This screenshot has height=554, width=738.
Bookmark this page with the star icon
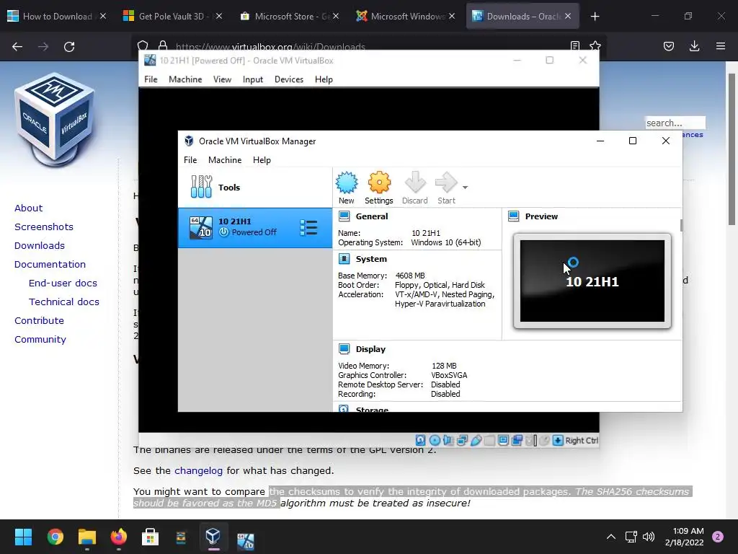click(595, 45)
